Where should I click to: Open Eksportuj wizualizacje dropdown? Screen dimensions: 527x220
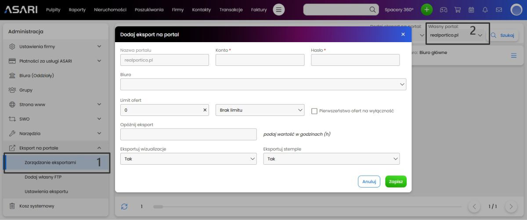188,159
